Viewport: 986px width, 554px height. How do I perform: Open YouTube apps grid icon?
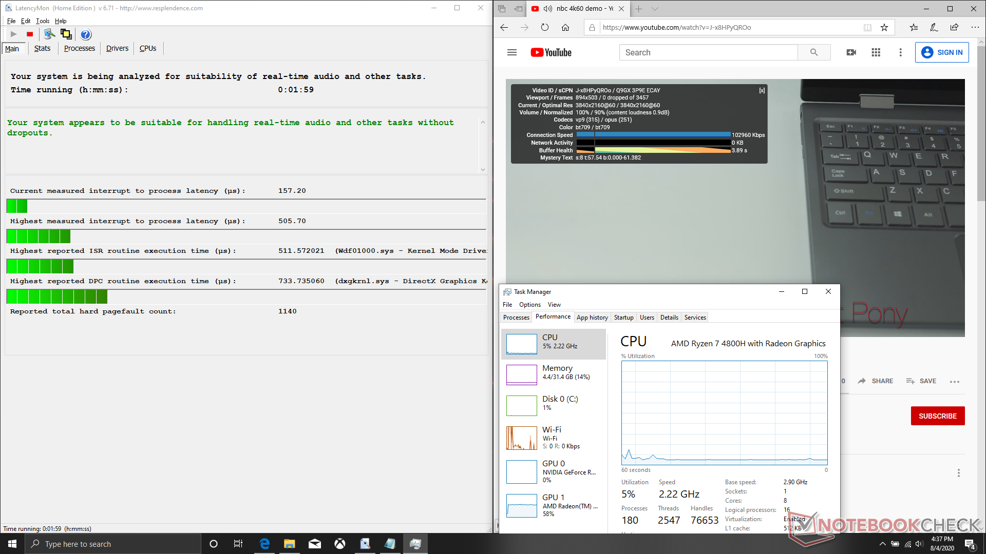pyautogui.click(x=876, y=52)
